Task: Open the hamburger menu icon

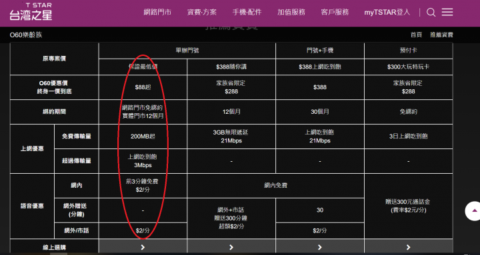Action: [x=447, y=12]
